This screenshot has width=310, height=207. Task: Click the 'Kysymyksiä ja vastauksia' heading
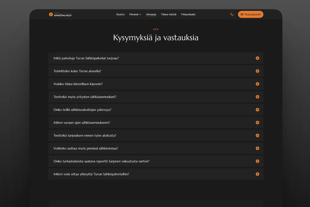[x=156, y=38]
